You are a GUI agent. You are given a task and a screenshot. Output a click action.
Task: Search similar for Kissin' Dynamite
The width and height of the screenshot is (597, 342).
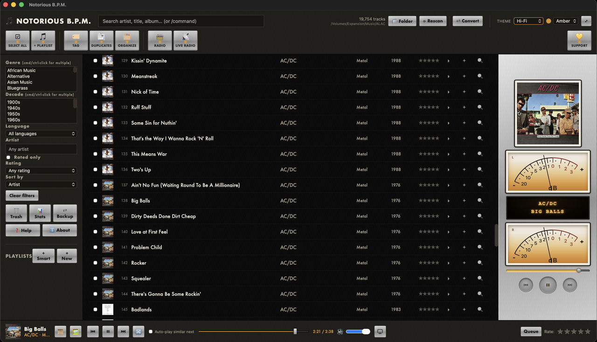click(480, 61)
